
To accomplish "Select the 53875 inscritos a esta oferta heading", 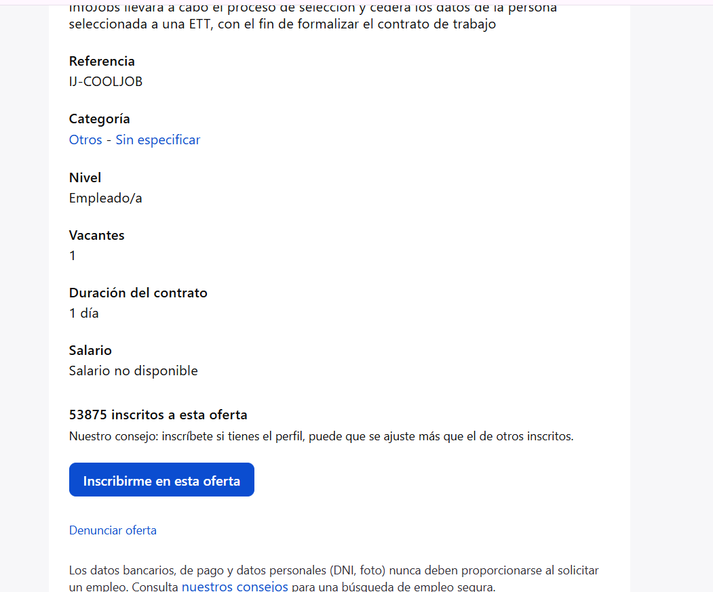I will pyautogui.click(x=158, y=415).
